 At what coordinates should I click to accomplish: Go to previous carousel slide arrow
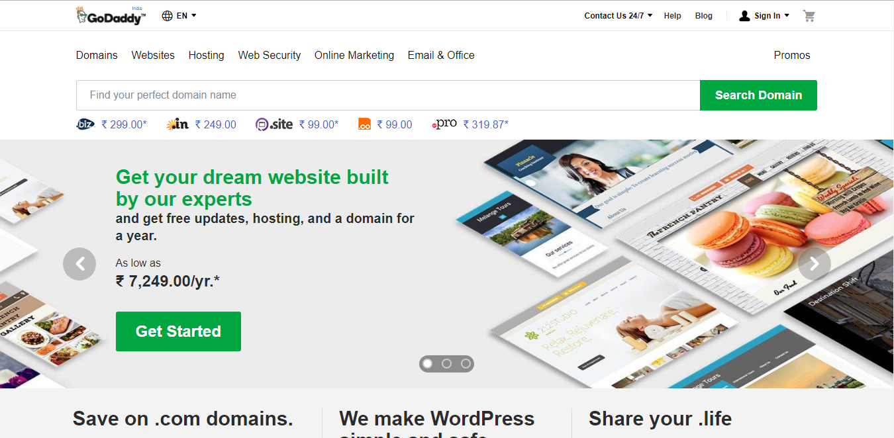click(79, 264)
